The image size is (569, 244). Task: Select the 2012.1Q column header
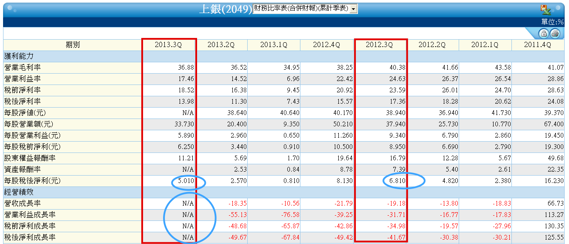(485, 45)
